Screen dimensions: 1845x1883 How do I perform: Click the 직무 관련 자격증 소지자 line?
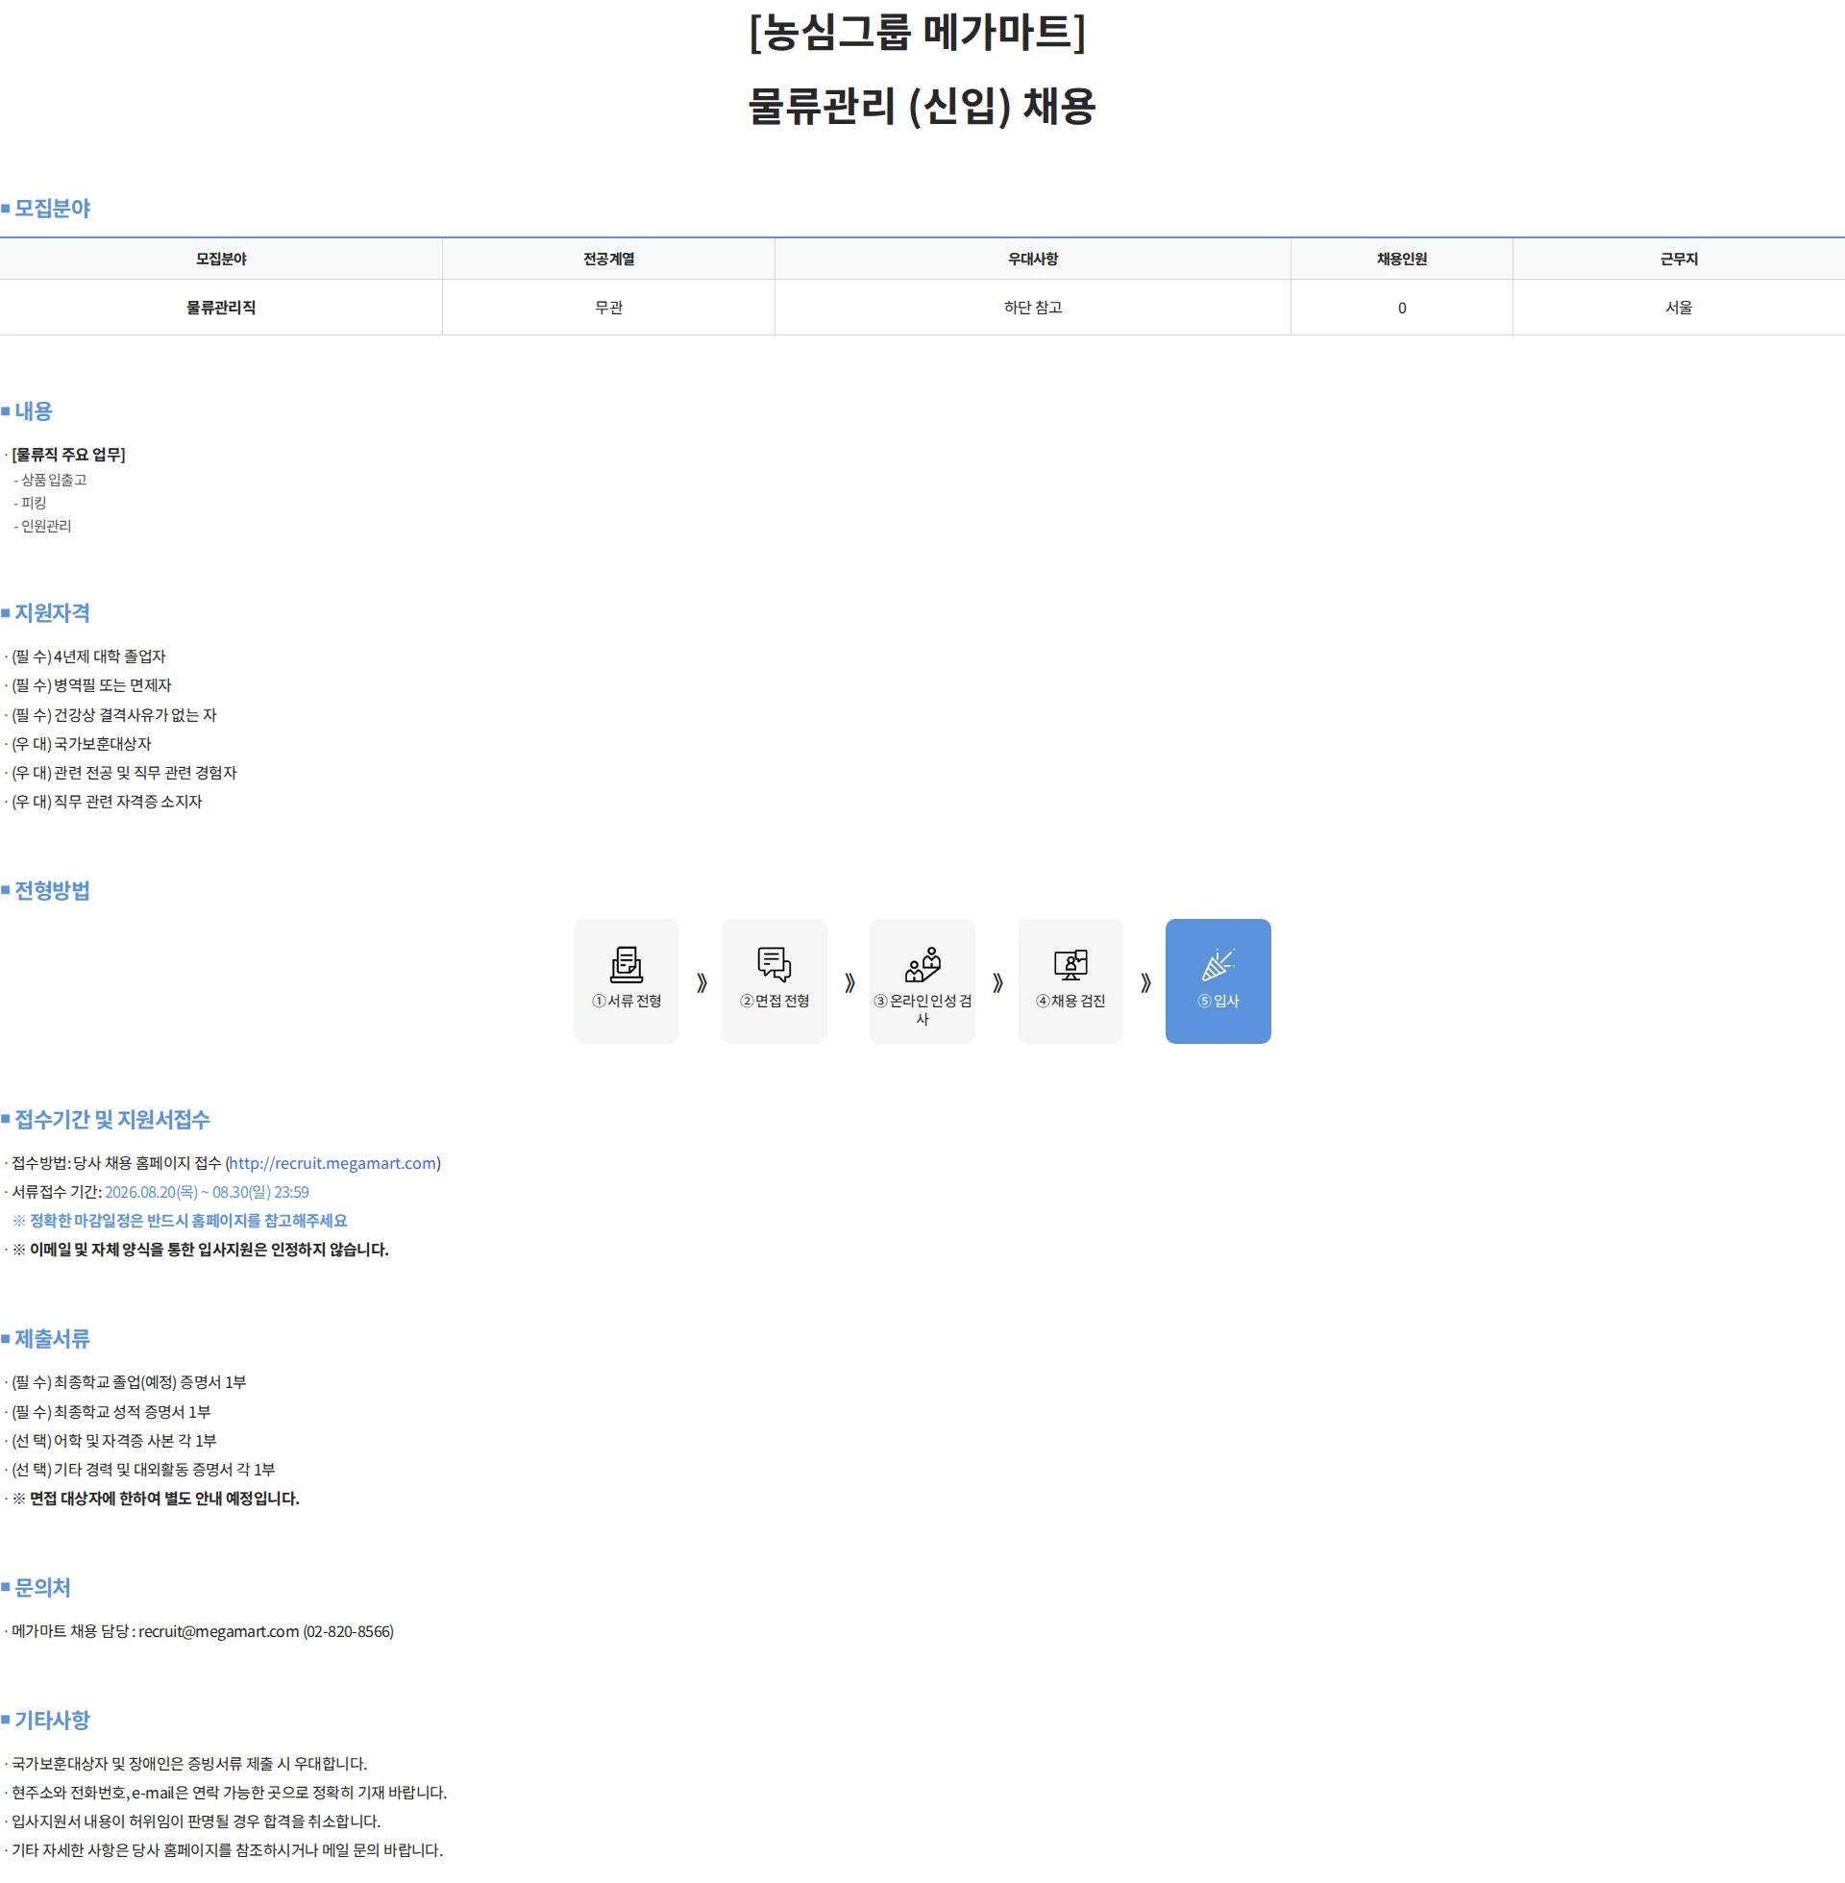pyautogui.click(x=107, y=802)
